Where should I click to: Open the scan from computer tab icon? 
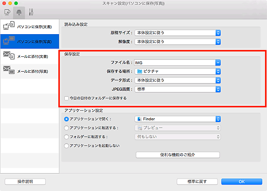click(x=7, y=12)
